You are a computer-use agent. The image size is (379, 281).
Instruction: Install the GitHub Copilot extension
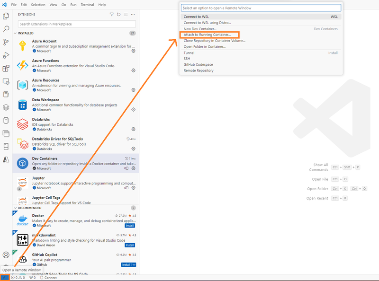[x=126, y=265]
